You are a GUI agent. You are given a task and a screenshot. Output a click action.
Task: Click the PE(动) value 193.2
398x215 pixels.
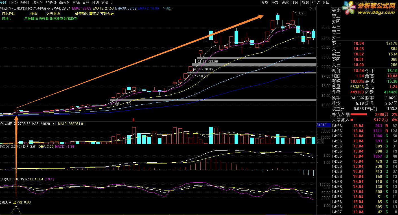(x=392, y=109)
